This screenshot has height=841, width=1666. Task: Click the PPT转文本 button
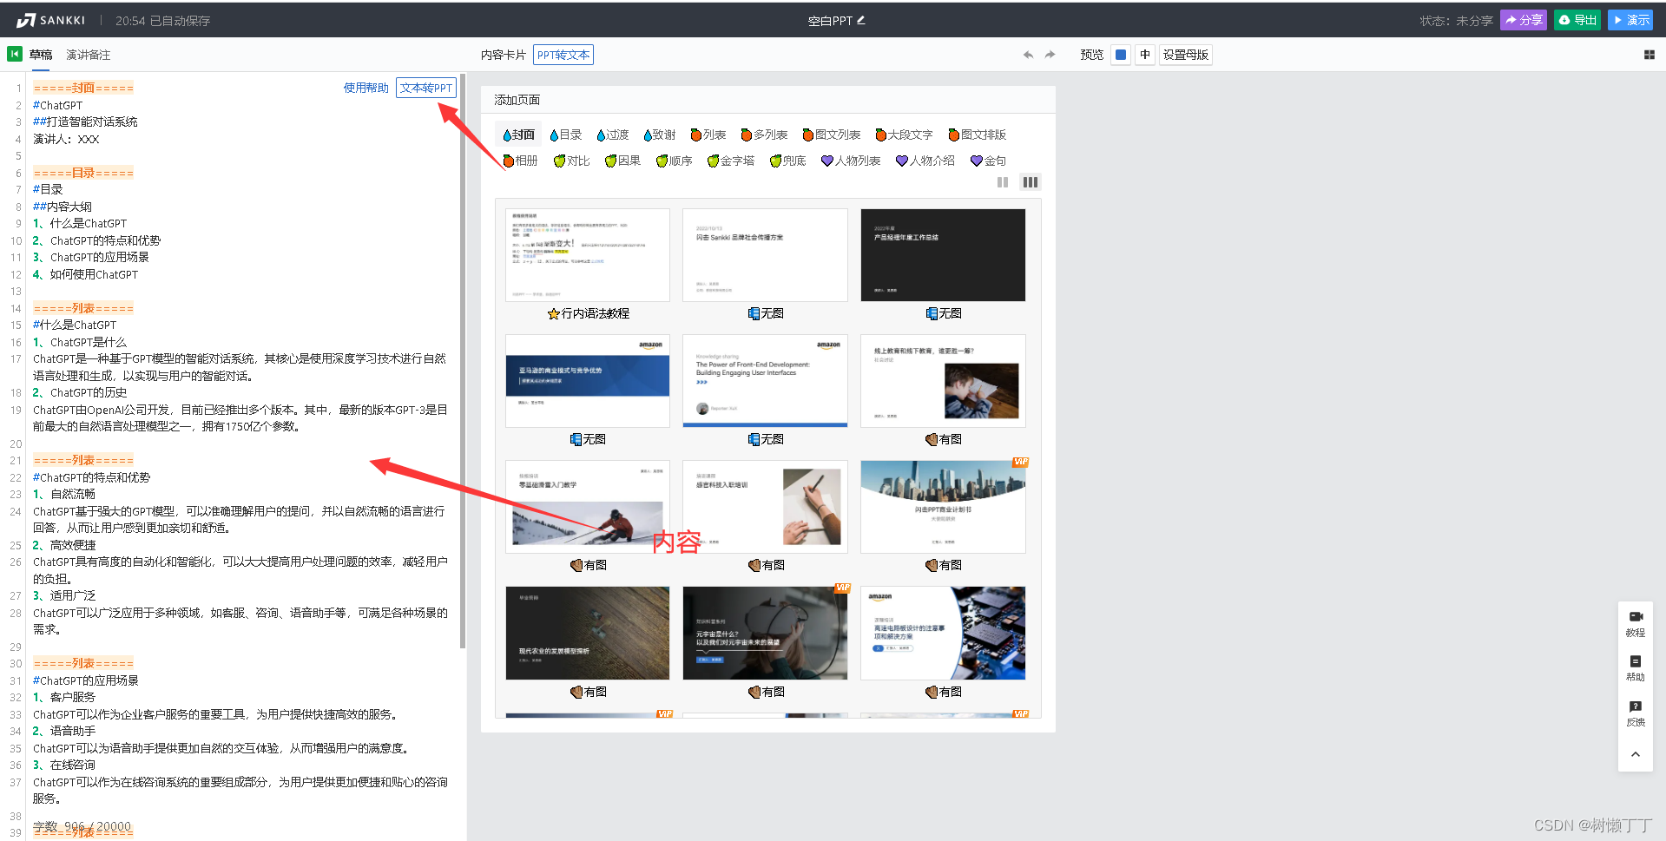pos(563,55)
